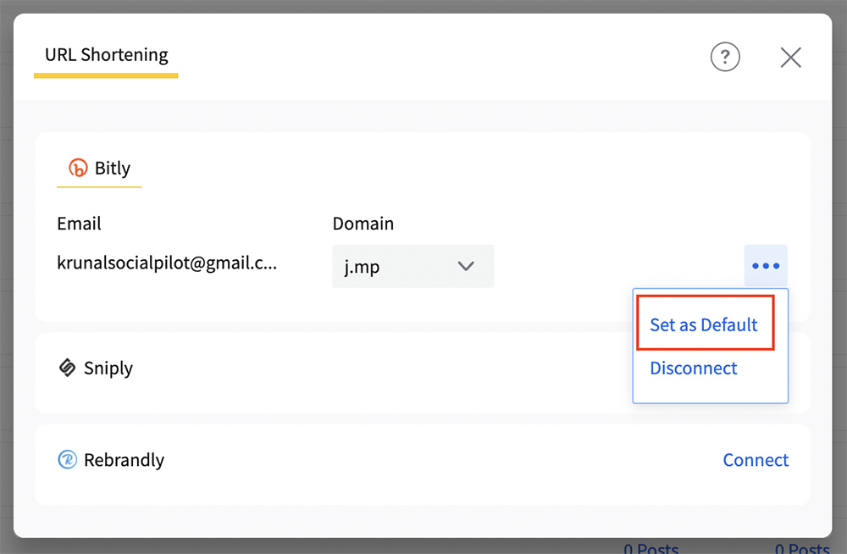Click the Bitly logo icon
Viewport: 847px width, 554px height.
point(78,168)
